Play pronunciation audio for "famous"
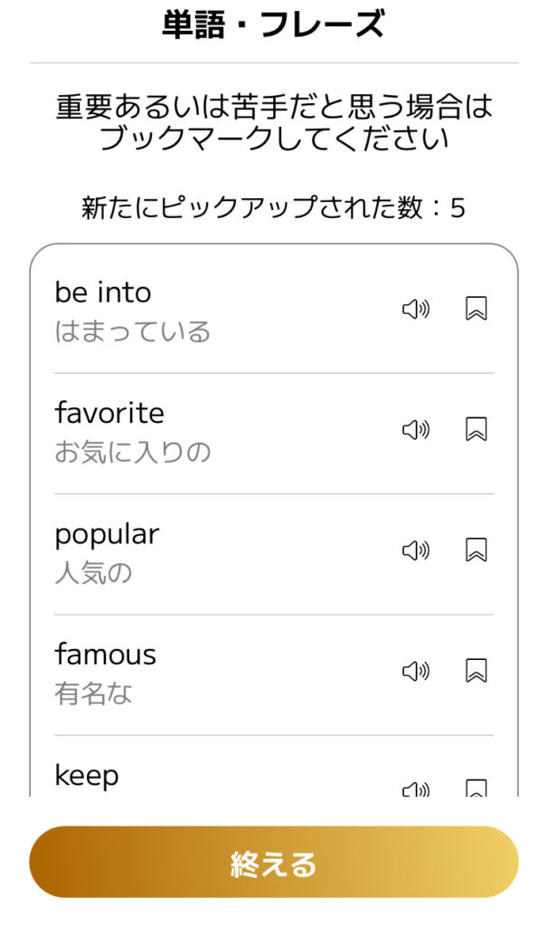548x927 pixels. coord(414,671)
